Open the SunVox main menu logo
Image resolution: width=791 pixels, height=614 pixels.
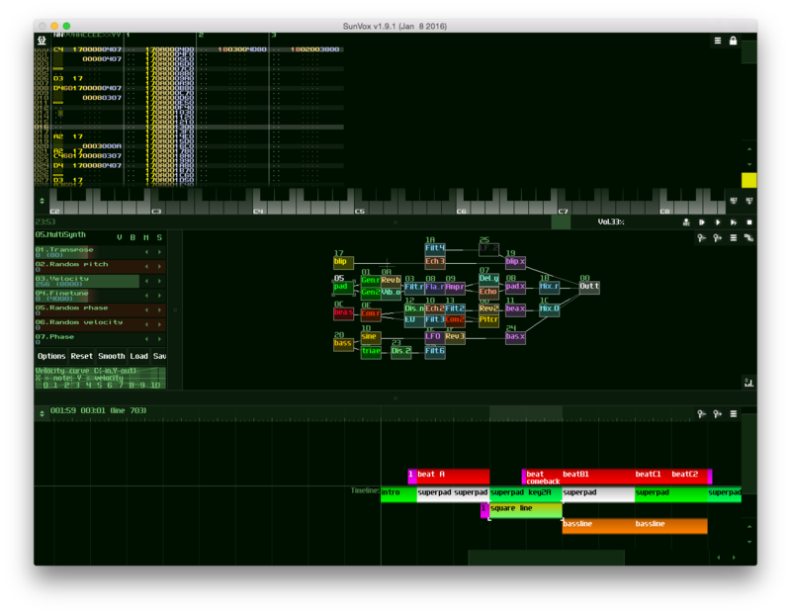click(x=42, y=41)
